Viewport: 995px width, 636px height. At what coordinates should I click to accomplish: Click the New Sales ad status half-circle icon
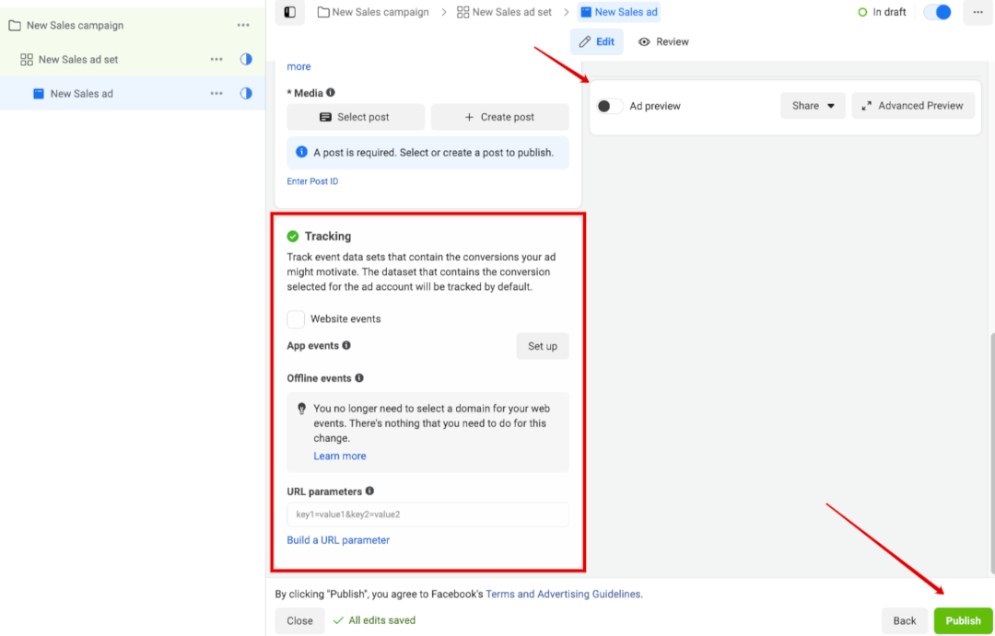click(x=246, y=94)
